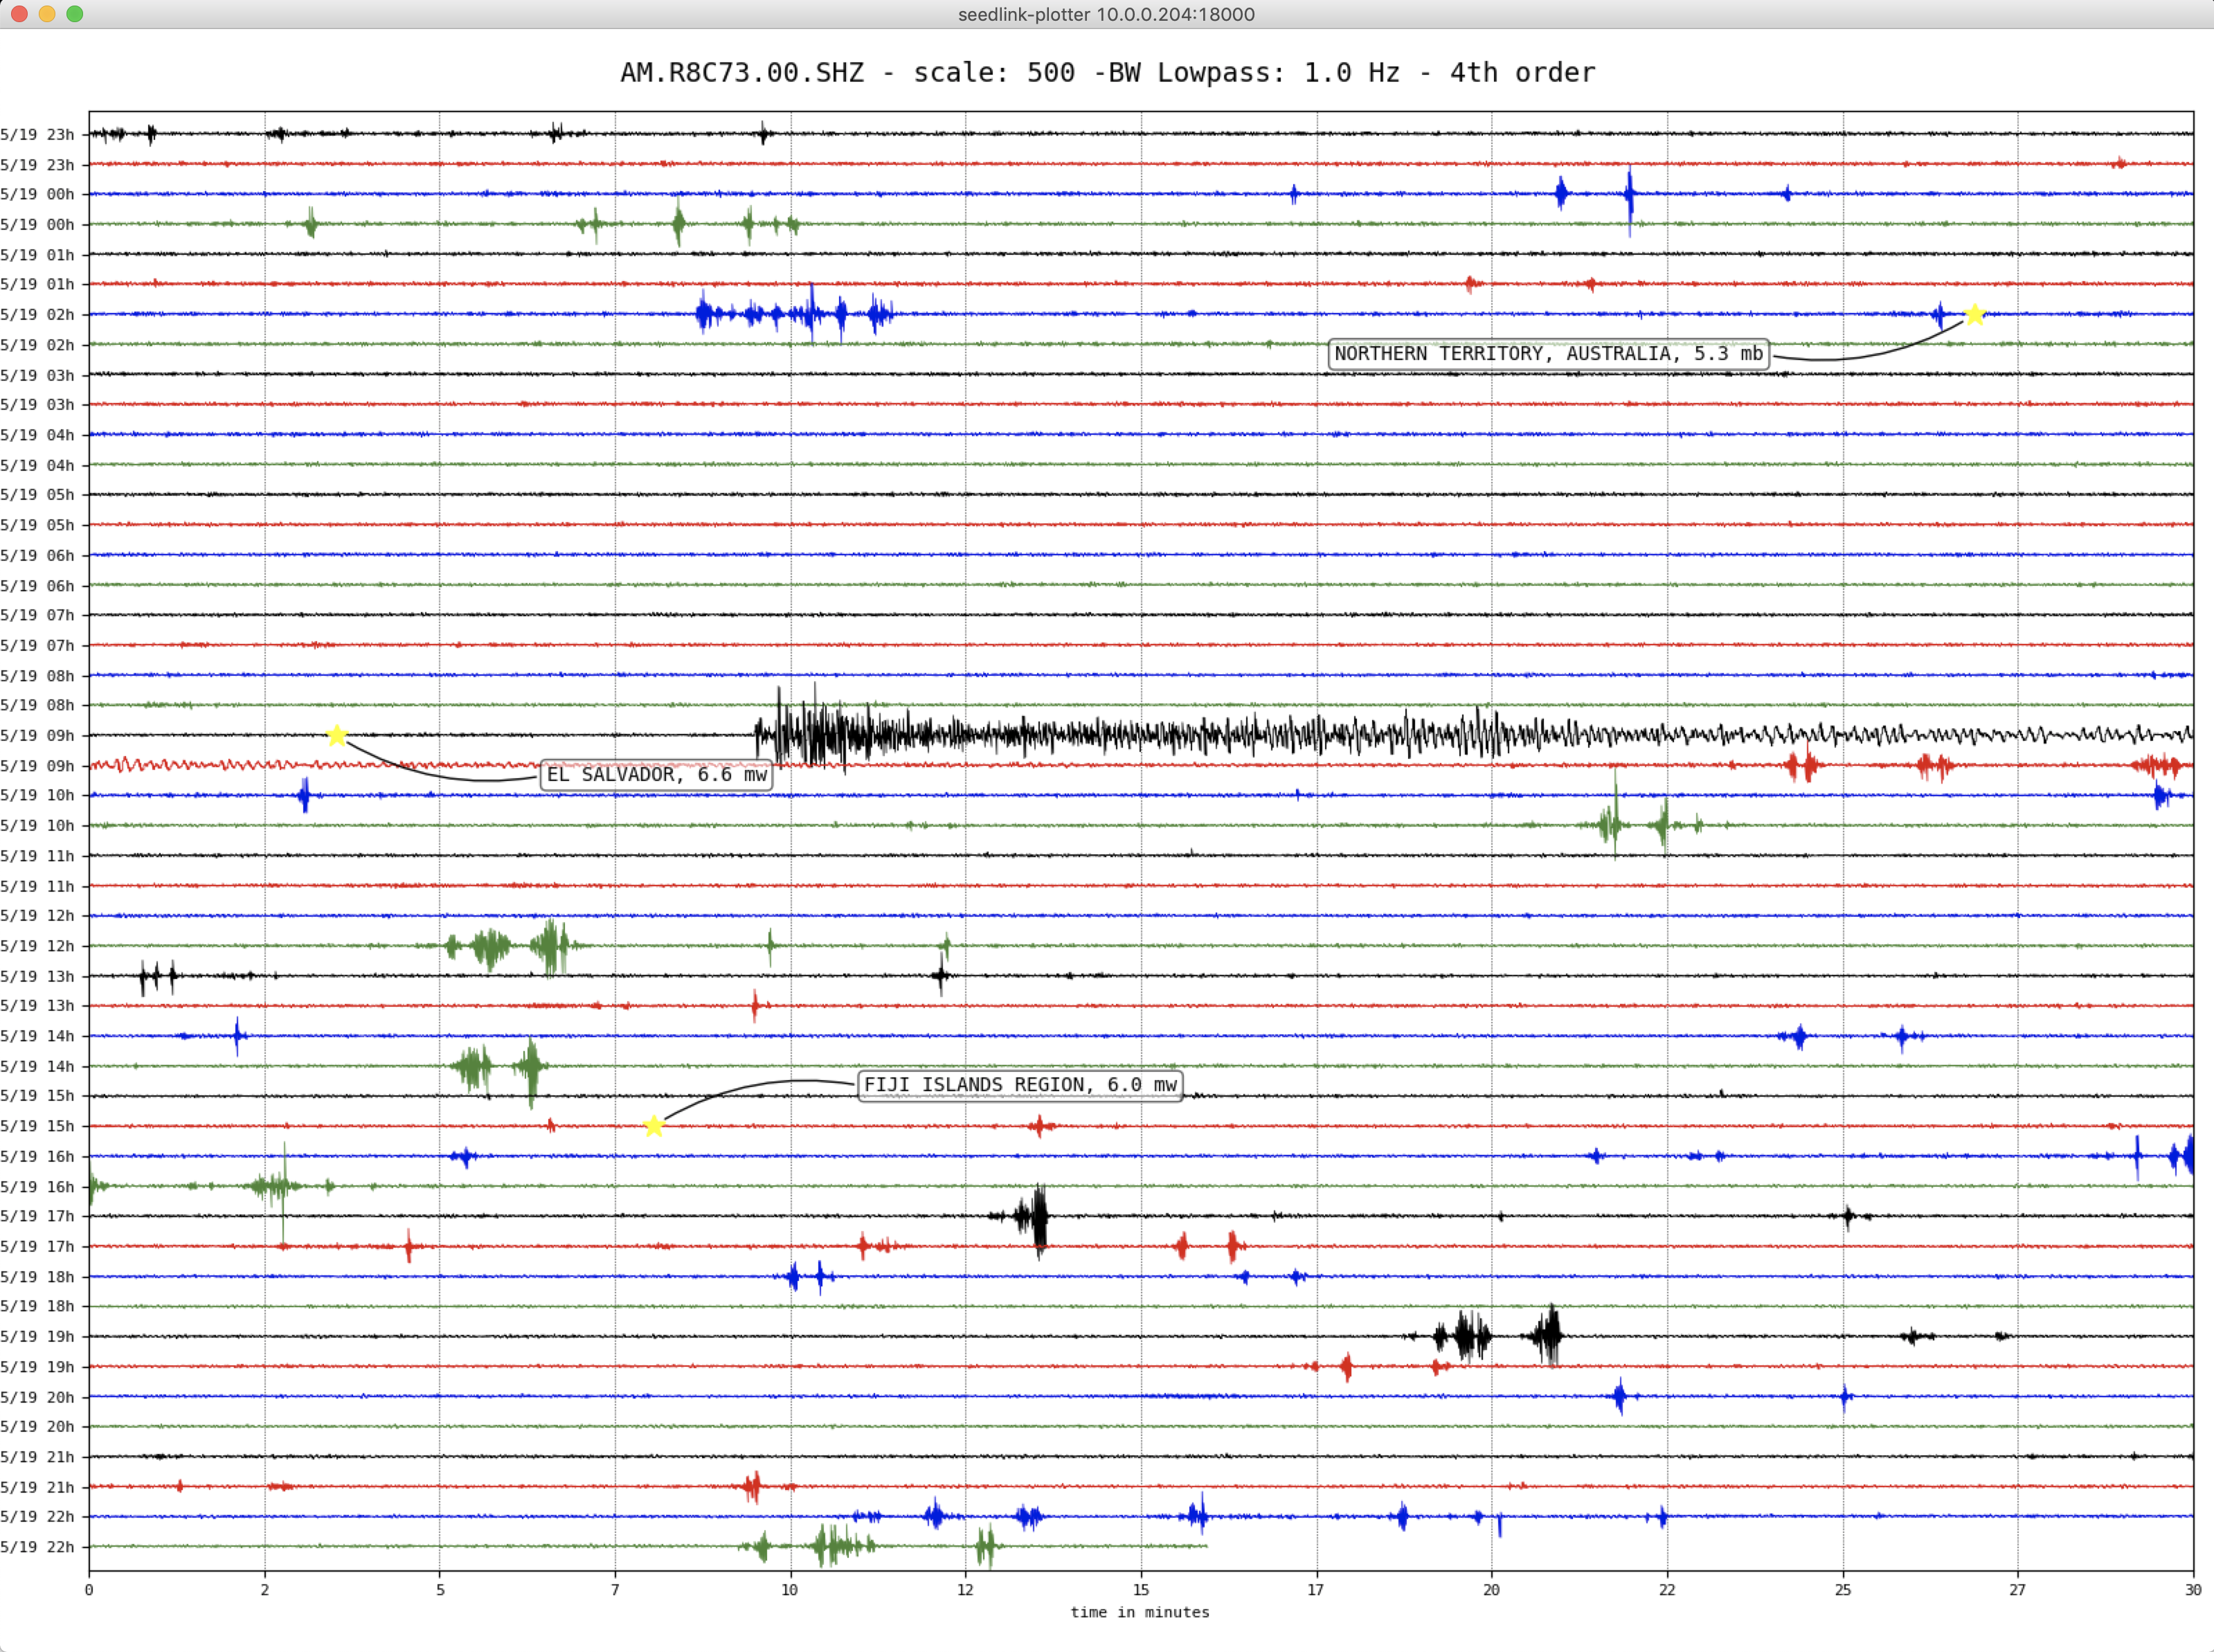Click the yellow star marking the Fiji Islands event

click(x=654, y=1126)
